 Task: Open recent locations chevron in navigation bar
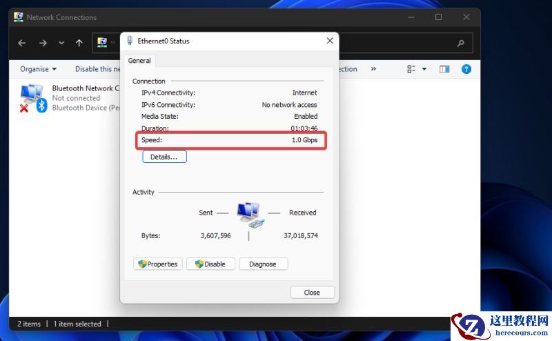61,43
